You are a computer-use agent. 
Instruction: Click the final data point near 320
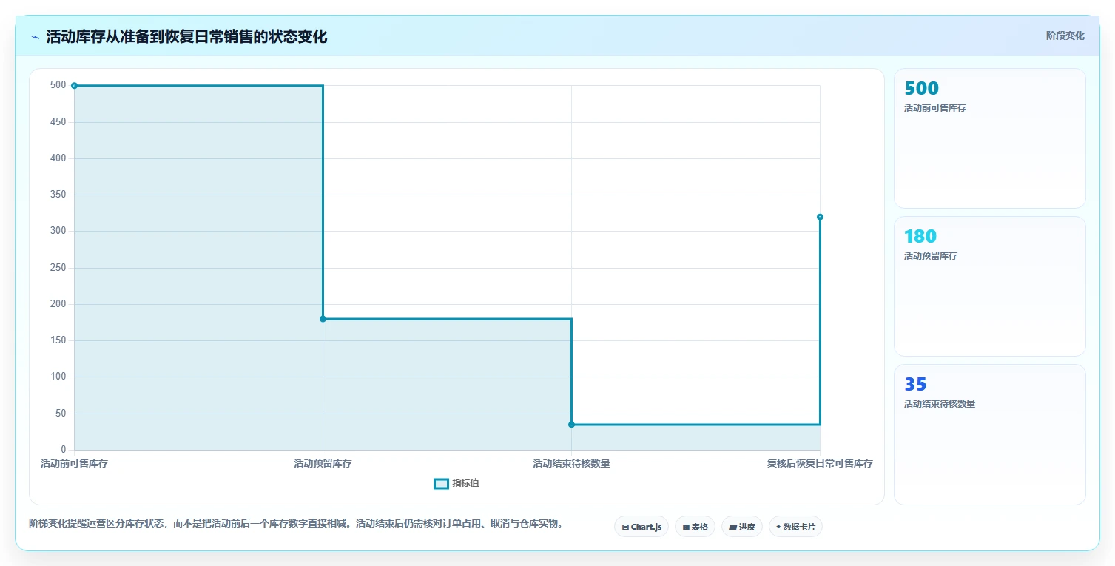coord(820,217)
